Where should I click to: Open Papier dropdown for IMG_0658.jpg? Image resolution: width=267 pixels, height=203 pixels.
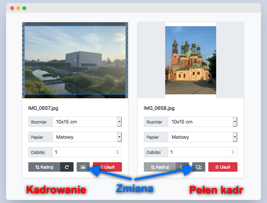coord(235,137)
